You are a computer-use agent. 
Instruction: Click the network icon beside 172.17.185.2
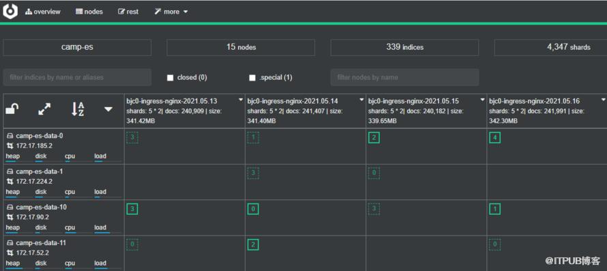[x=10, y=146]
